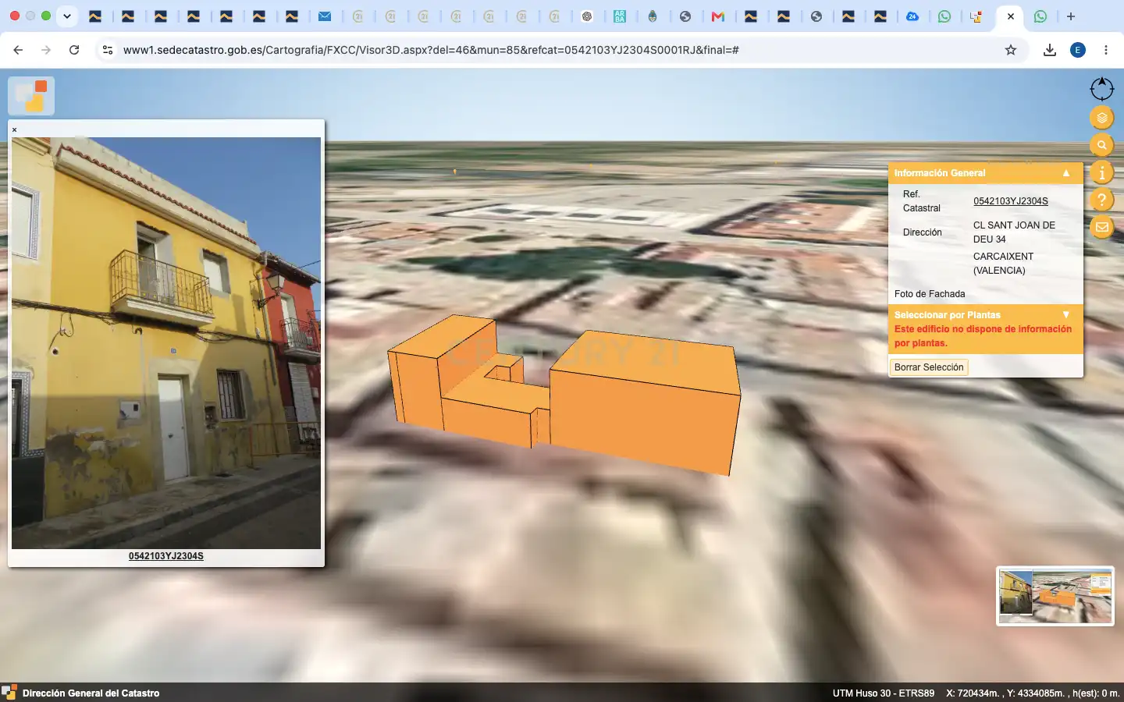Go back to the previous page
The image size is (1124, 702).
click(18, 50)
